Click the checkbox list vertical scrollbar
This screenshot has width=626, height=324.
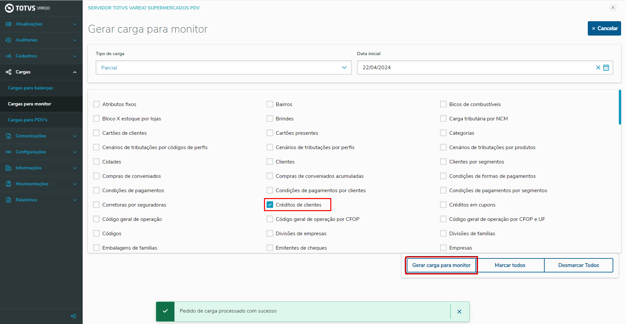pyautogui.click(x=620, y=107)
